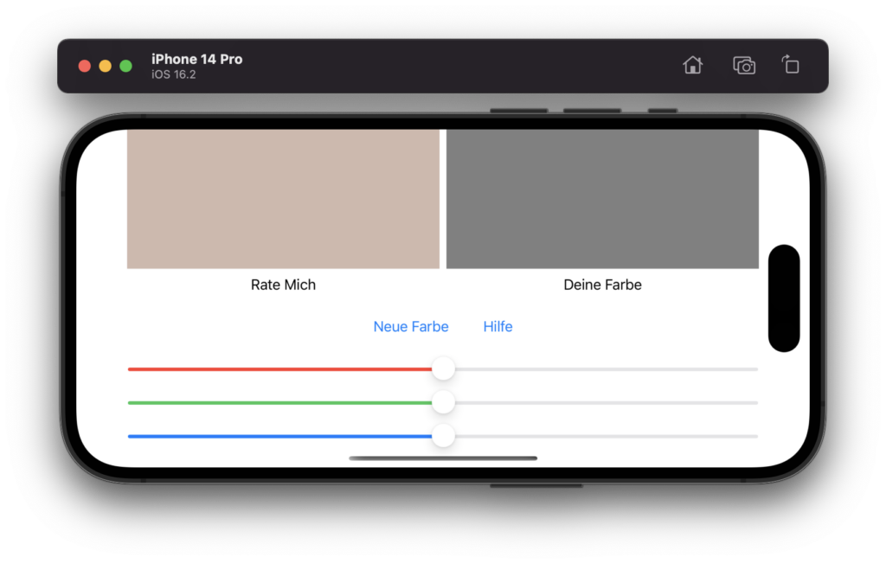
Task: Tap the home indicator bar below the sliders
Action: pyautogui.click(x=443, y=458)
